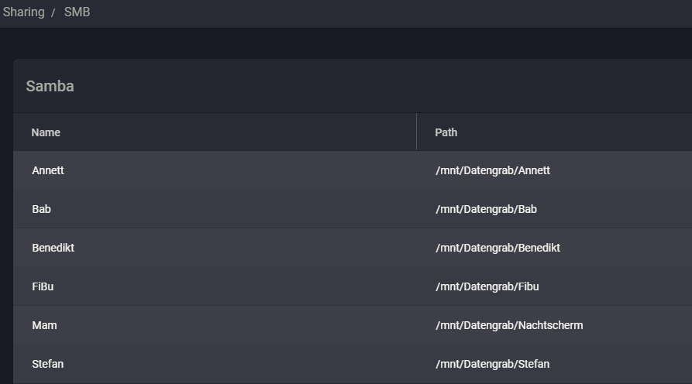
Task: Select the Mam share name
Action: click(44, 325)
